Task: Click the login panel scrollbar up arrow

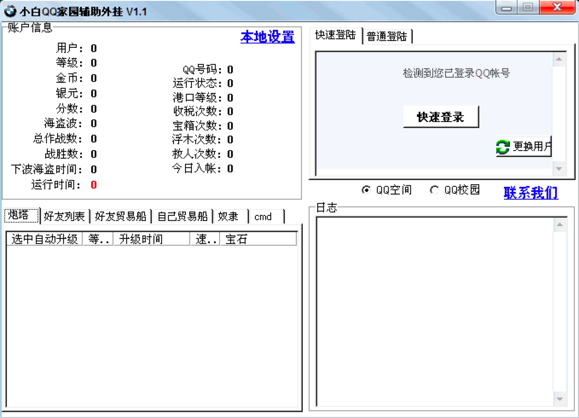Action: tap(559, 59)
